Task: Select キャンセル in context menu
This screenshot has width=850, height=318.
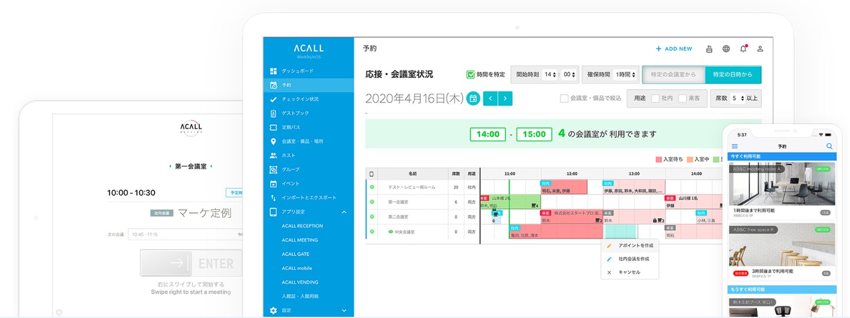Action: (629, 272)
